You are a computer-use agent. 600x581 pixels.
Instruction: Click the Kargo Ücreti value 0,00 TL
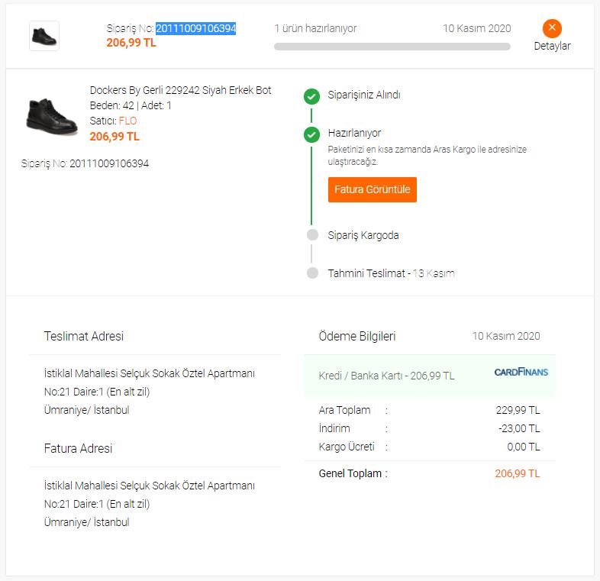click(524, 447)
